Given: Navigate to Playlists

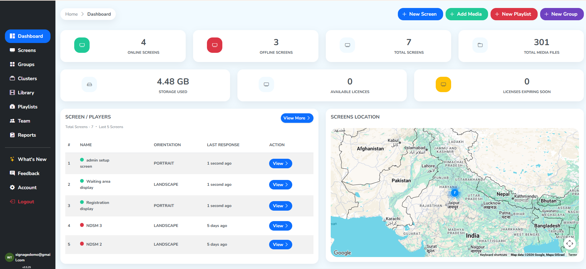Looking at the screenshot, I should [x=28, y=107].
